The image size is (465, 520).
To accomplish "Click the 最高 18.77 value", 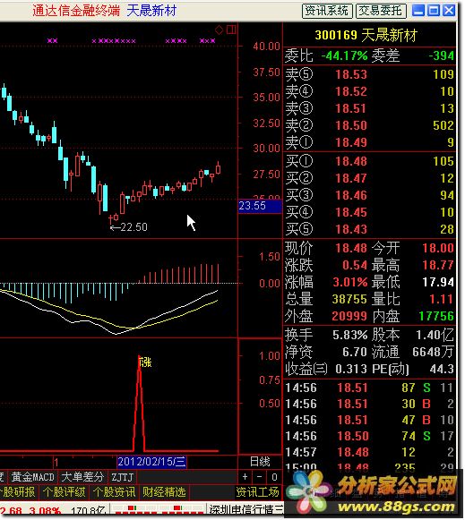I will pyautogui.click(x=438, y=265).
